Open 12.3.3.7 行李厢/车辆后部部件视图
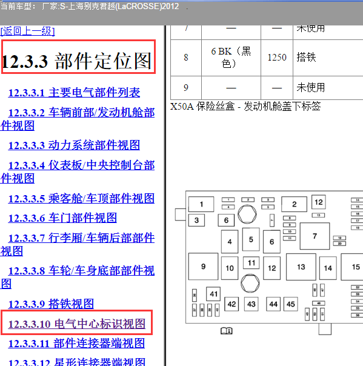Viewport: 363px width, 366px height. [x=78, y=244]
